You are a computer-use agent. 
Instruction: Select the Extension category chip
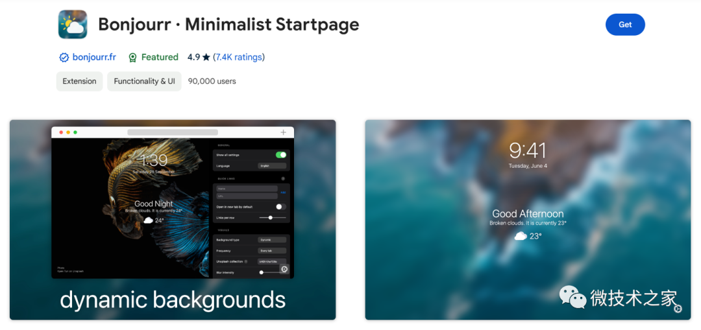coord(80,81)
